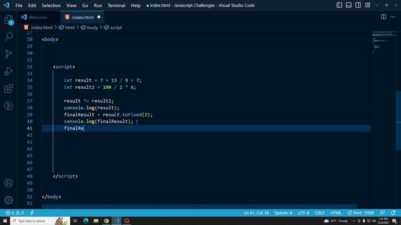Open the Live Share icon in activity bar
Viewport: 401px width, 225px height.
tap(9, 106)
